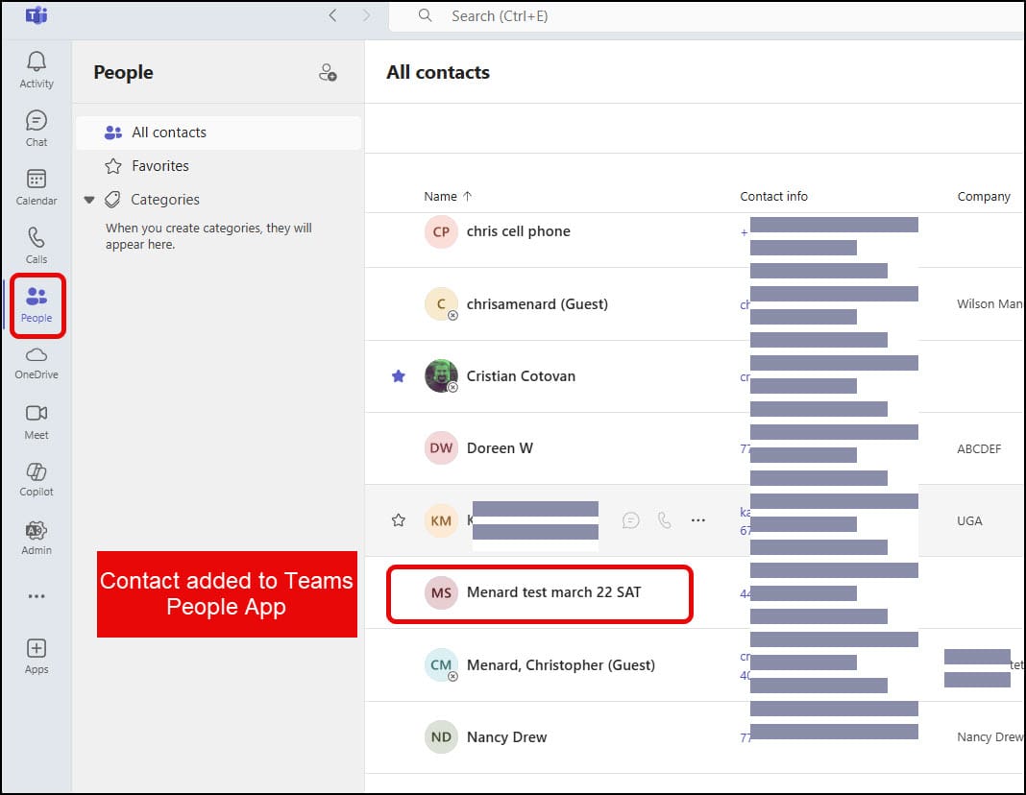This screenshot has height=795, width=1026.
Task: Open the Meet section
Action: [x=36, y=420]
